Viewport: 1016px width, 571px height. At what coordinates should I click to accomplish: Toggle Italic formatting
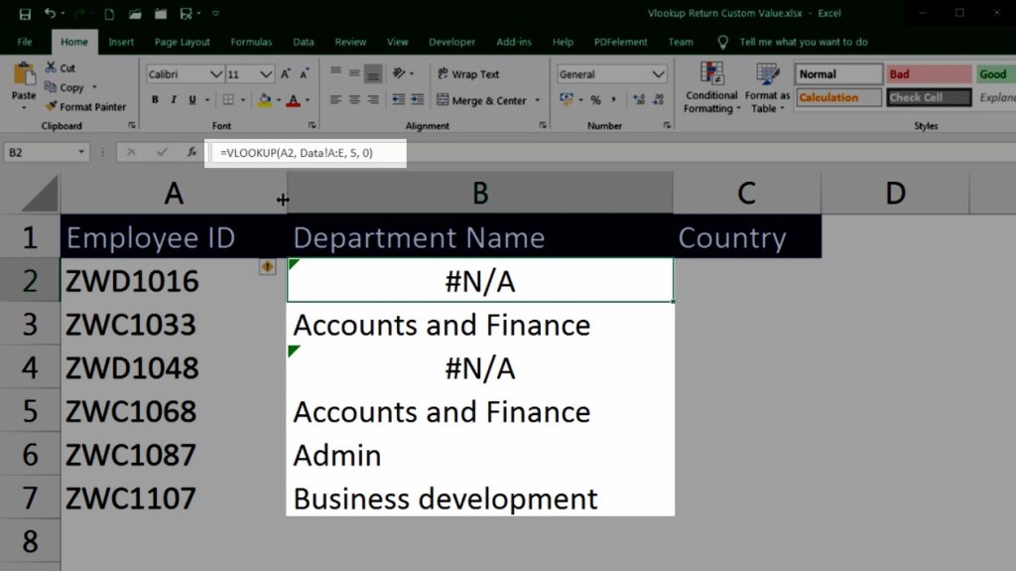(174, 100)
